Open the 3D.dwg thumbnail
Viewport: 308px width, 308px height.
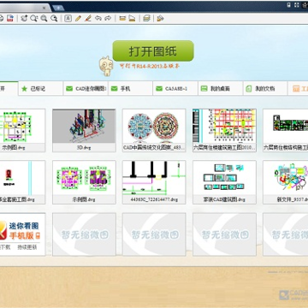84,130
